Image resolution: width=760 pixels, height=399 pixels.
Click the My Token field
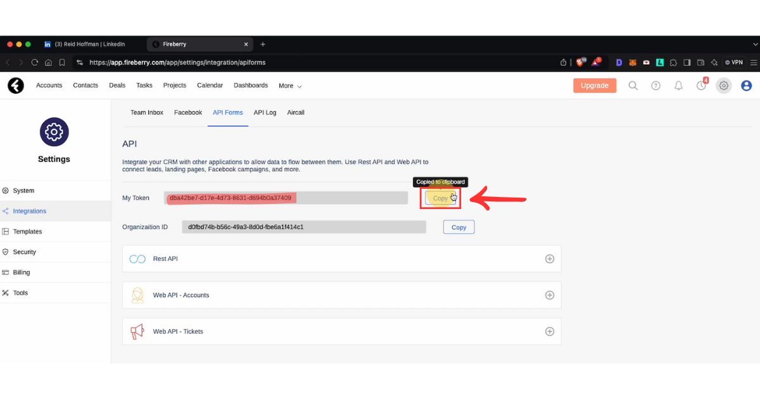pyautogui.click(x=286, y=198)
